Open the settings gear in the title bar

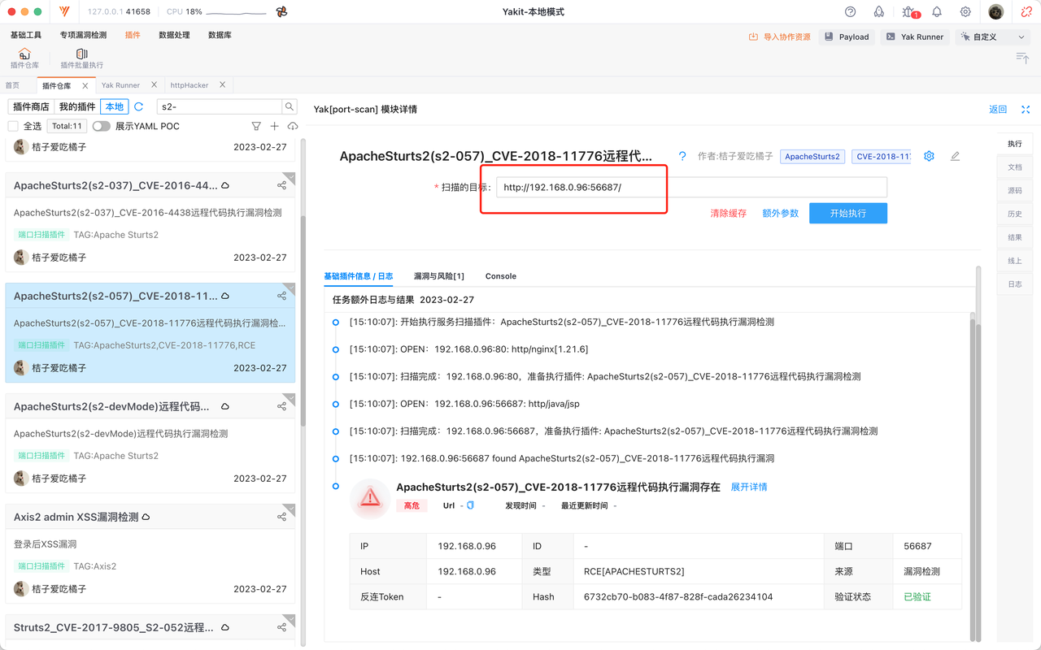point(965,12)
